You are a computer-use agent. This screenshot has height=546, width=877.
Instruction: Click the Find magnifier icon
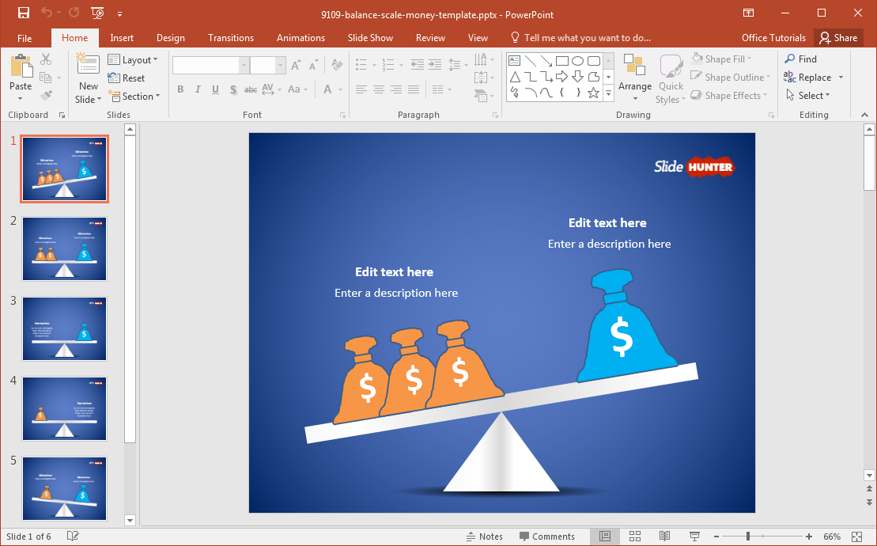point(790,59)
